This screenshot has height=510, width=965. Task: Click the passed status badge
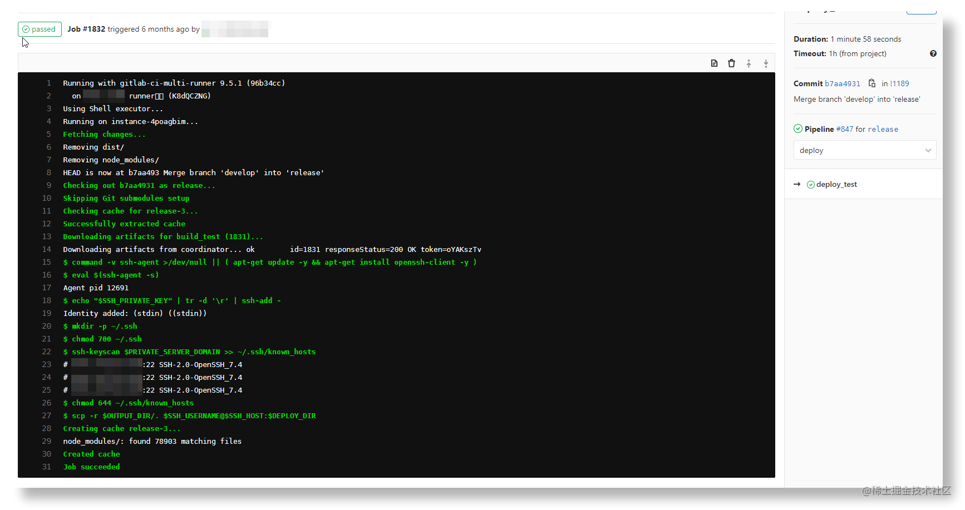40,29
